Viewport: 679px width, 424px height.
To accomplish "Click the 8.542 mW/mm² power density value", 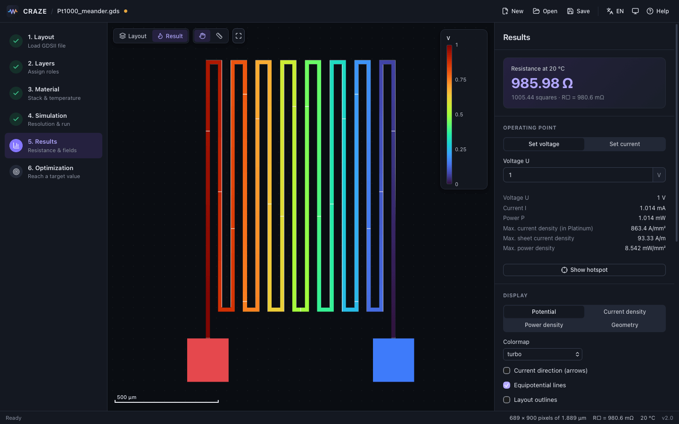I will coord(645,248).
